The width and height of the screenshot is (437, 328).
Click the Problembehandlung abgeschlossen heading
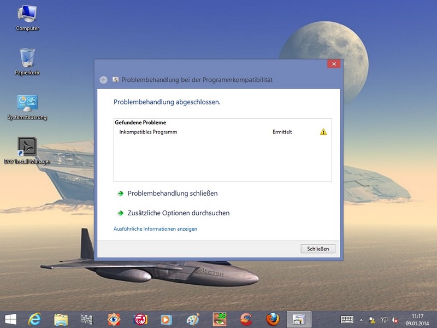167,102
